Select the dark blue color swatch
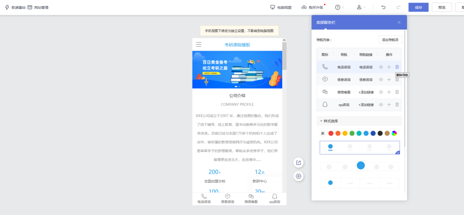 (373, 133)
